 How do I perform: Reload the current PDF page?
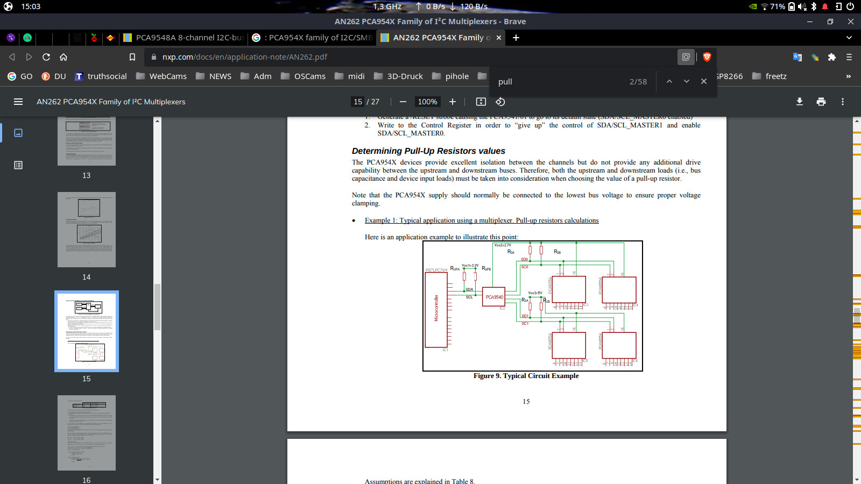[46, 57]
